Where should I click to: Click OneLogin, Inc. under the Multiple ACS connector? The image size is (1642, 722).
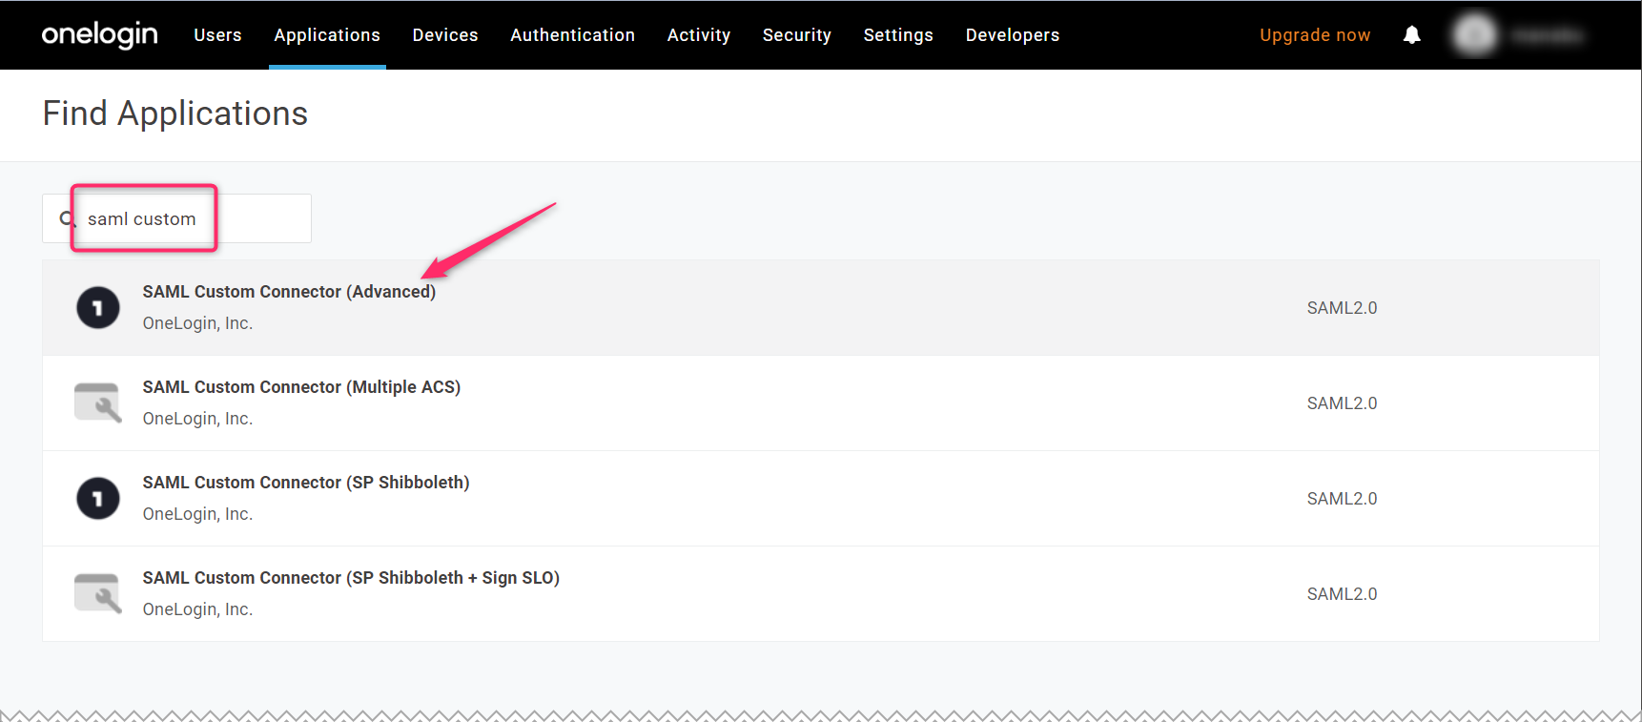[197, 419]
